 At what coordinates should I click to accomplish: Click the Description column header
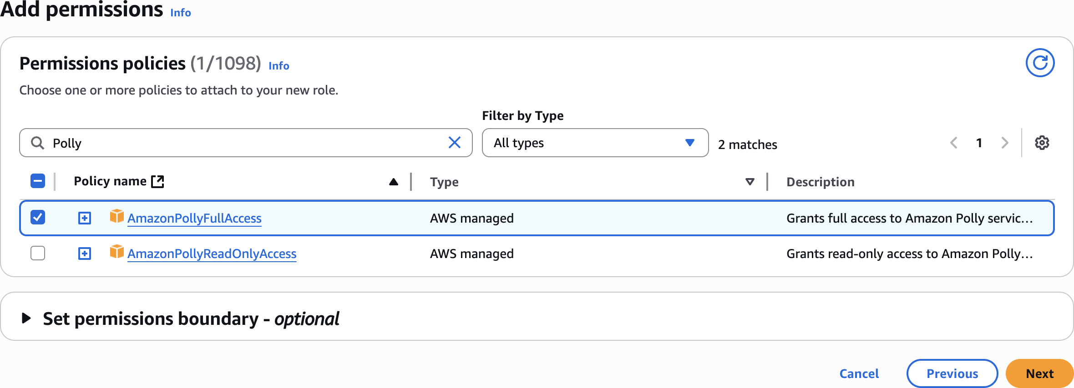point(821,182)
